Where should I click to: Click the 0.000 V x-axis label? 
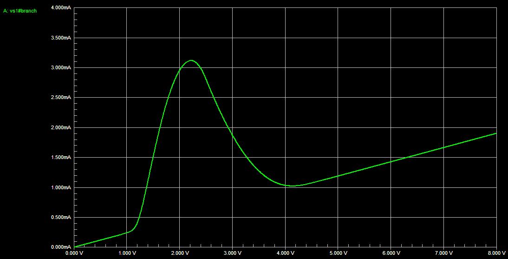coord(74,253)
